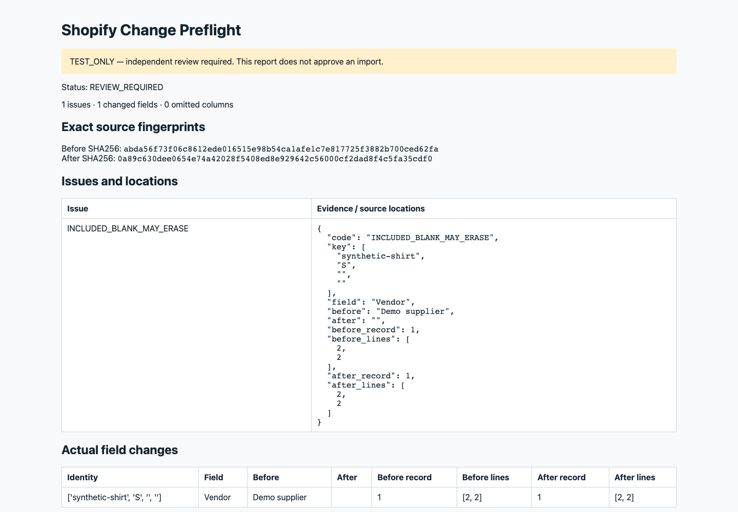Click the "before": "Demo supplier" JSON line
The height and width of the screenshot is (512, 738).
[x=391, y=311]
